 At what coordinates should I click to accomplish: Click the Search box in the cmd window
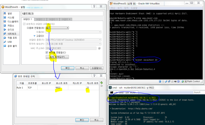click(199, 93)
